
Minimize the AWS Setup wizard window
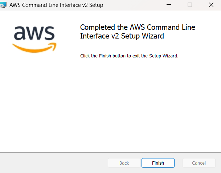[x=169, y=5]
